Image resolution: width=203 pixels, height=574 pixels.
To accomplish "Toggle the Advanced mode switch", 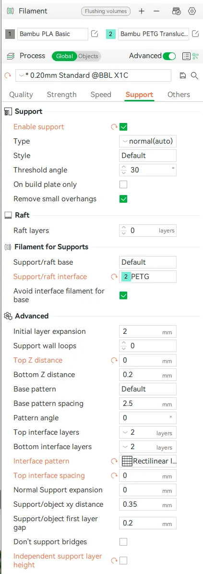I will click(169, 56).
